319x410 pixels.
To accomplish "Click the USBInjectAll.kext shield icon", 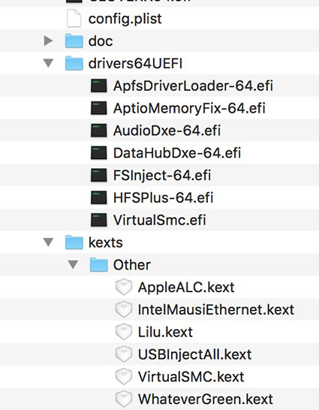I will pos(124,354).
